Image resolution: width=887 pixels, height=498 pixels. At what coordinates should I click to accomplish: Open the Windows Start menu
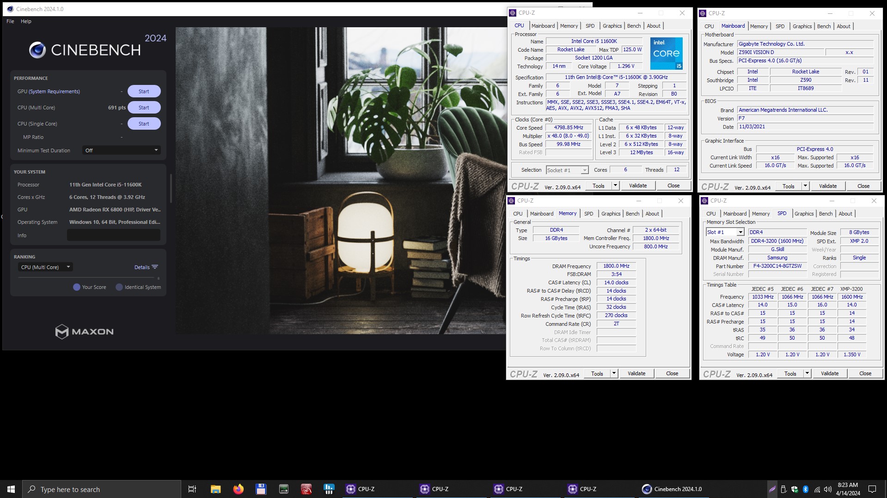pyautogui.click(x=11, y=489)
